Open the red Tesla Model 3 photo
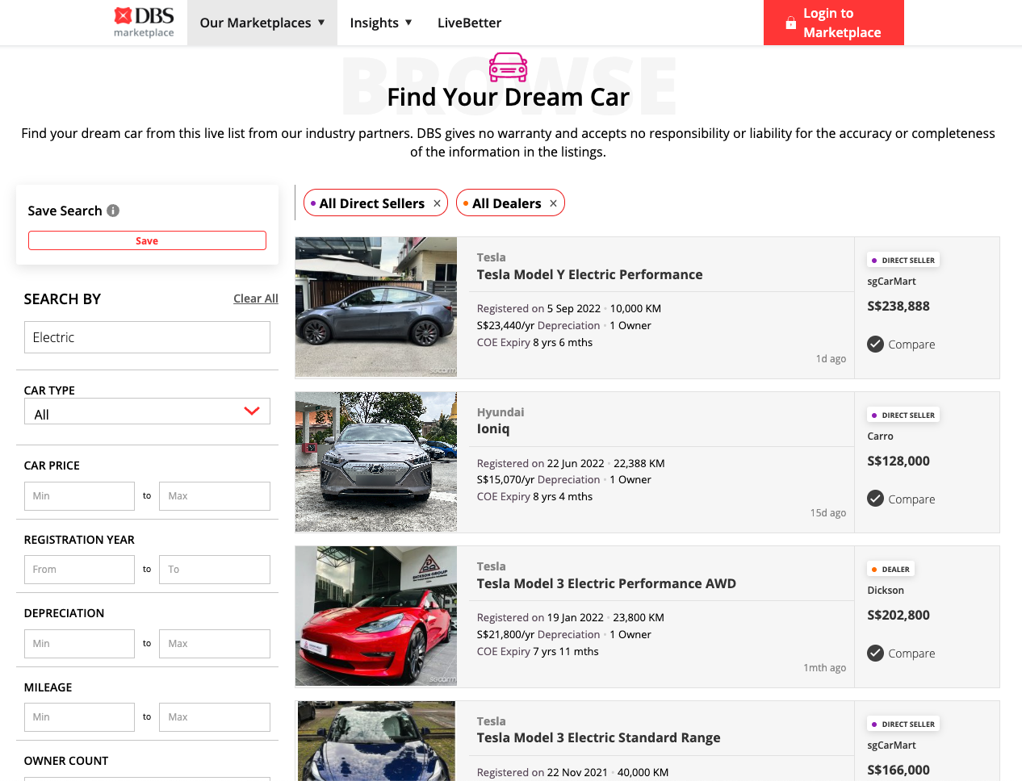The image size is (1022, 781). pos(376,616)
